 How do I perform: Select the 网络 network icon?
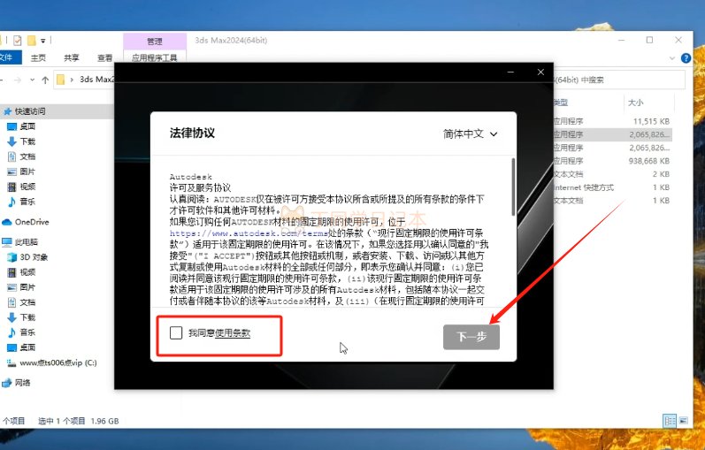pyautogui.click(x=7, y=383)
